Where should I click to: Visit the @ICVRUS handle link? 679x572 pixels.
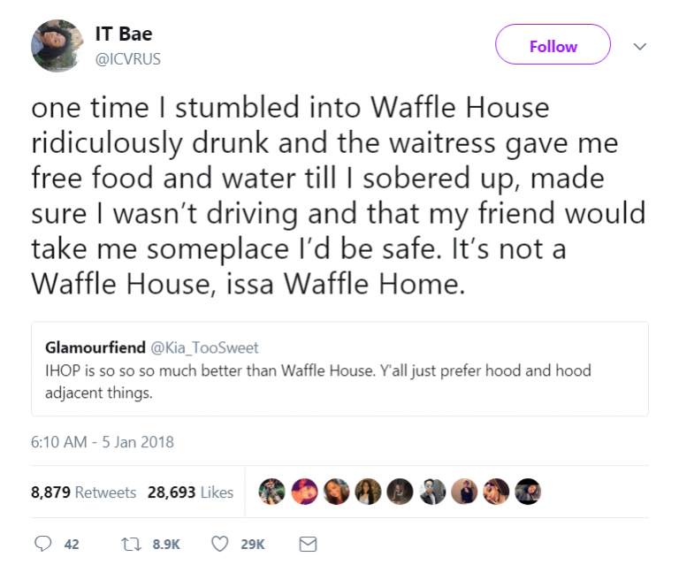[128, 58]
